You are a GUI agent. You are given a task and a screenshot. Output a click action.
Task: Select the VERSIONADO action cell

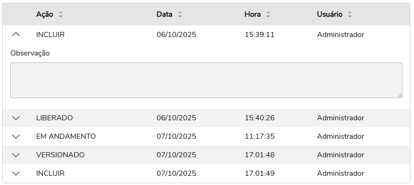[x=61, y=155]
